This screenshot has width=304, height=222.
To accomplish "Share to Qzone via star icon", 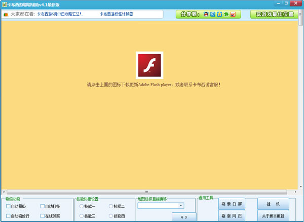I will [x=219, y=14].
